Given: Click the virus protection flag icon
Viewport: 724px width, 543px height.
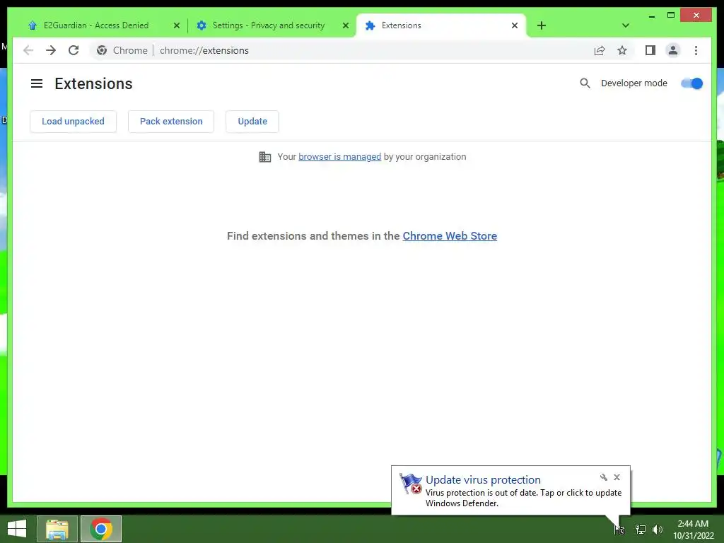Looking at the screenshot, I should [x=411, y=484].
